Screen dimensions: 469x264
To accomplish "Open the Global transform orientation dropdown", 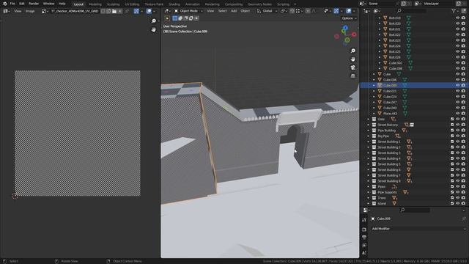I will pyautogui.click(x=267, y=11).
